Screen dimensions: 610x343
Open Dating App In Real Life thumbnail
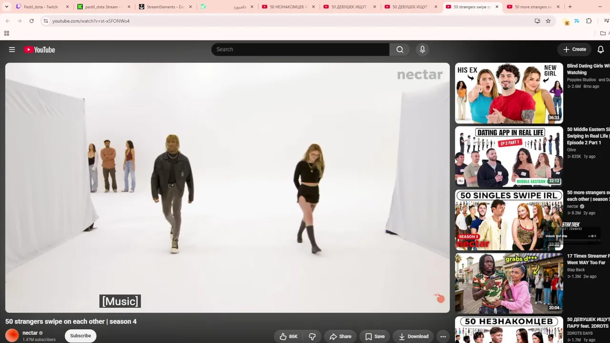tap(509, 156)
